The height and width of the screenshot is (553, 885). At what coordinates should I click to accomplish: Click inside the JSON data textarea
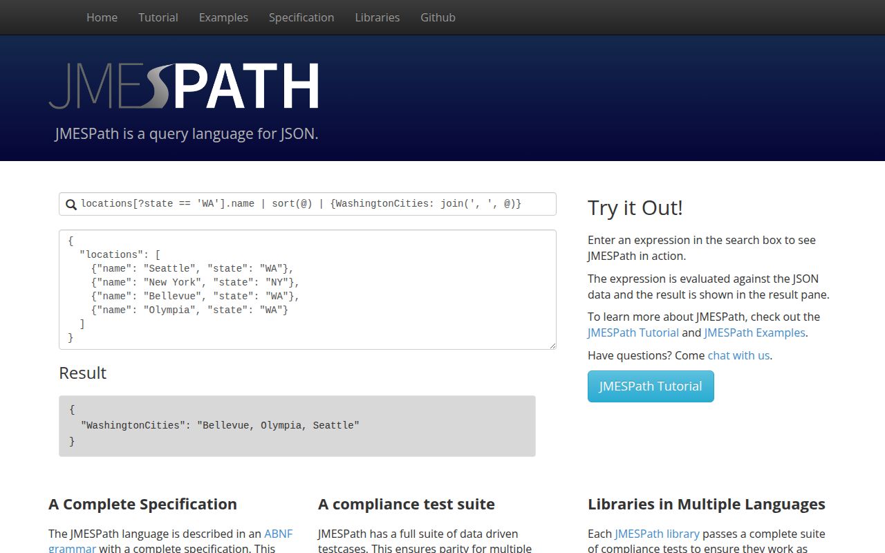click(308, 290)
